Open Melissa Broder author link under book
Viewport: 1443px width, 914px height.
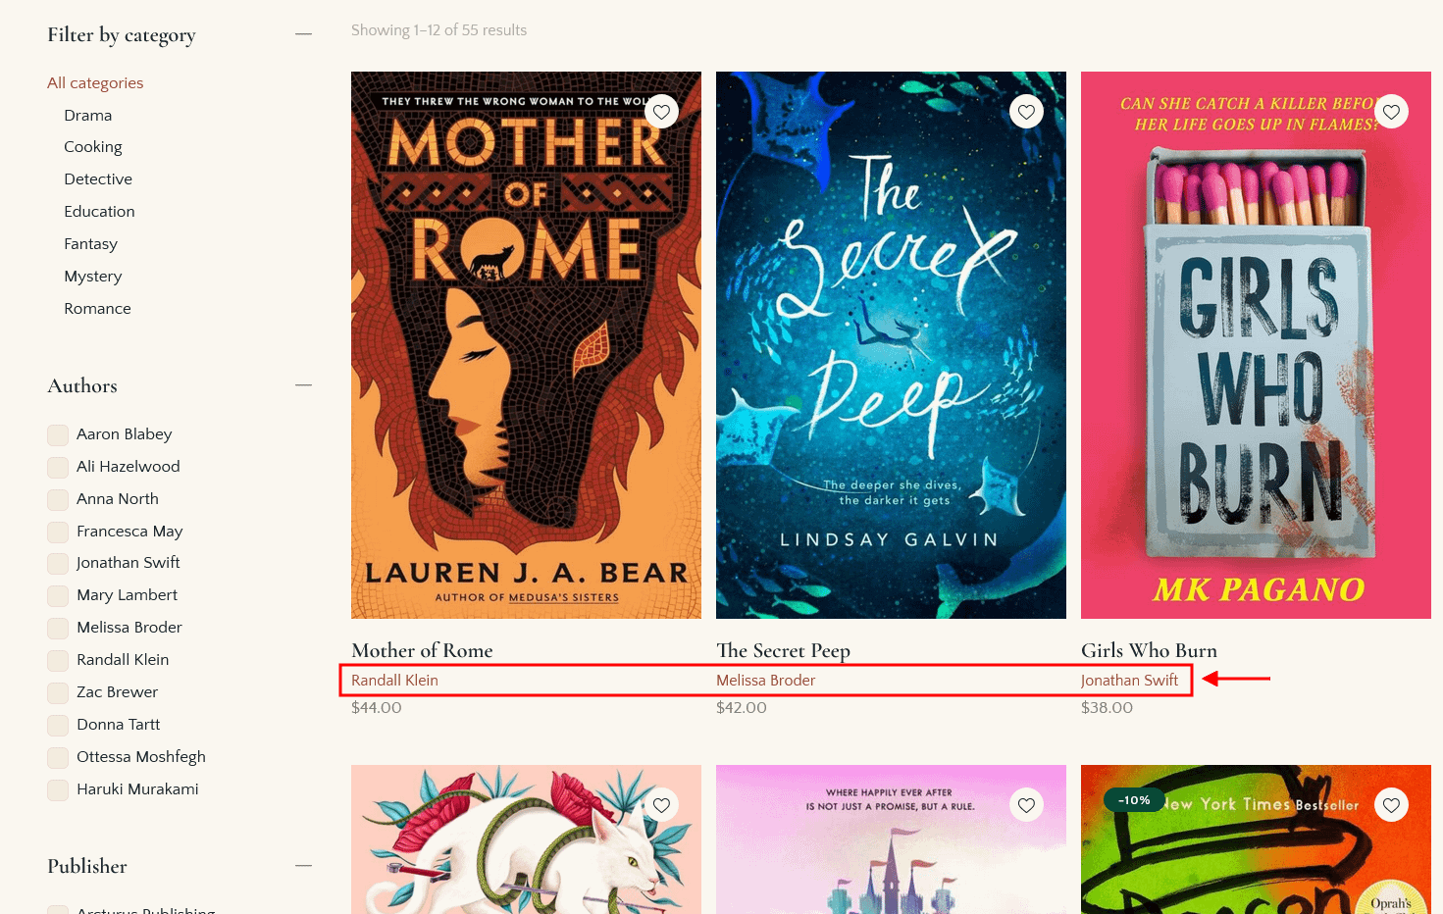(765, 681)
